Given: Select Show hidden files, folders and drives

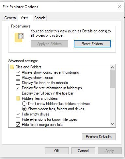Looking at the screenshot, I should pos(24,109).
